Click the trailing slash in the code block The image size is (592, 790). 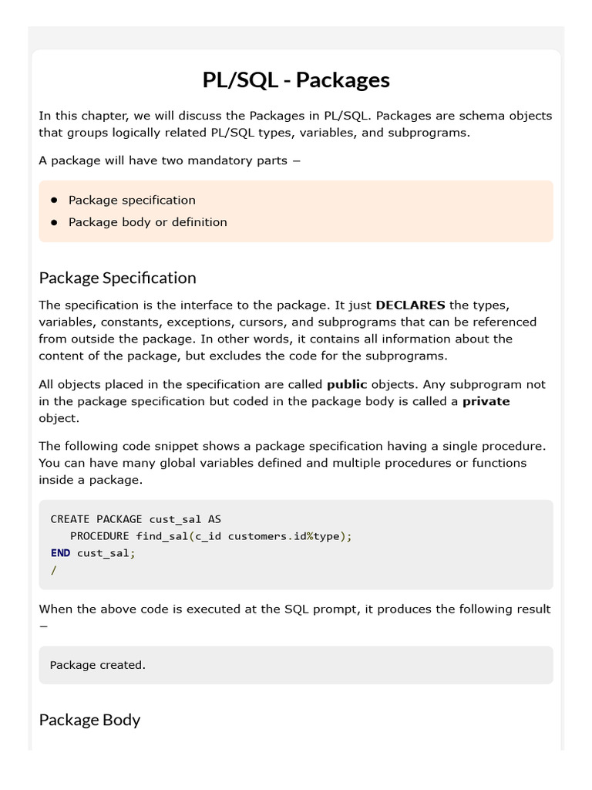(53, 570)
